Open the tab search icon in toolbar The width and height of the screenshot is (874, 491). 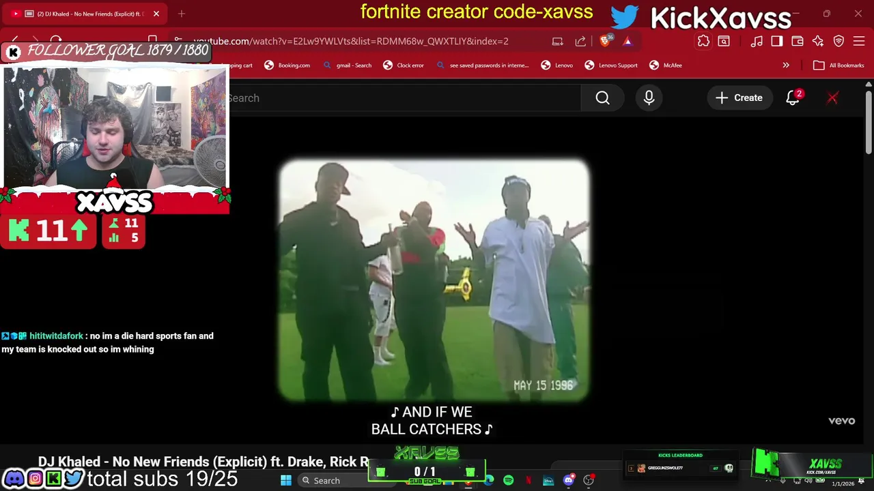click(724, 41)
